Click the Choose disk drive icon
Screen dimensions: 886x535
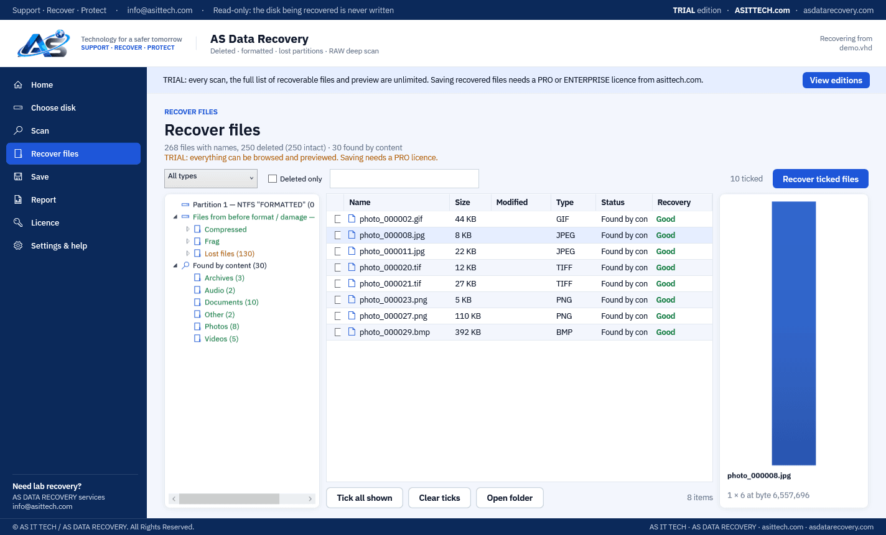click(19, 108)
